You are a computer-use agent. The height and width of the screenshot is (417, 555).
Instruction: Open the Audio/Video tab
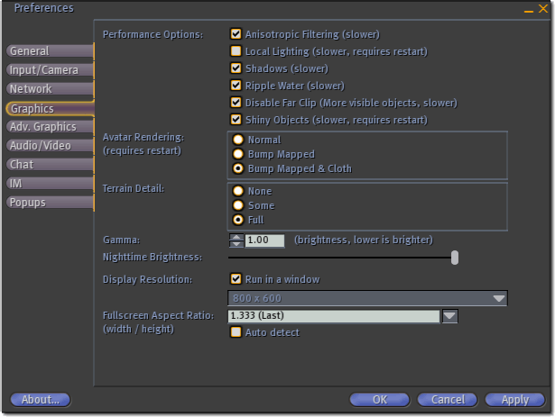(x=50, y=146)
